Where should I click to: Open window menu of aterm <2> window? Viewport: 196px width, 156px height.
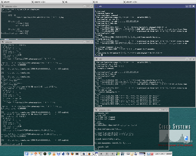coord(96,110)
